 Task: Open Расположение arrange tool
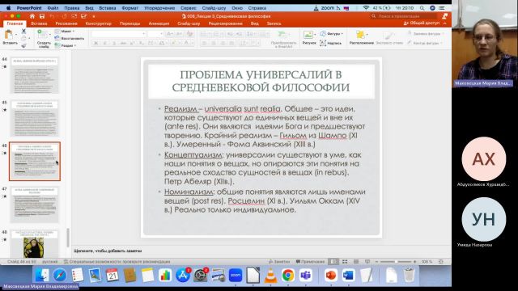point(361,37)
